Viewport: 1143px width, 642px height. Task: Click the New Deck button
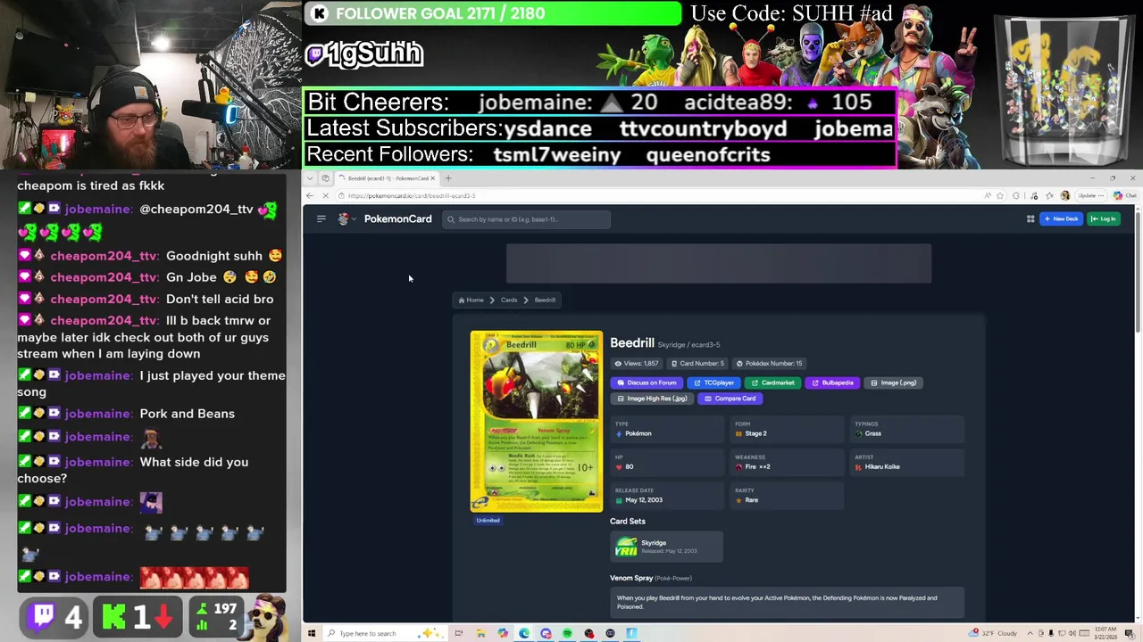point(1062,219)
